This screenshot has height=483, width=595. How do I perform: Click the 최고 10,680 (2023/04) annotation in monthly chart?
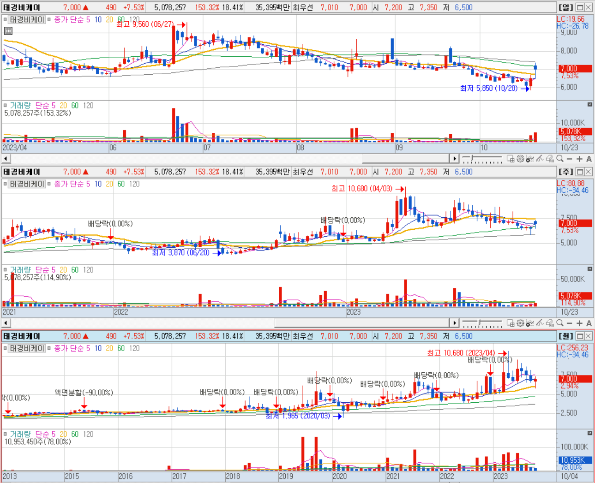pos(461,353)
